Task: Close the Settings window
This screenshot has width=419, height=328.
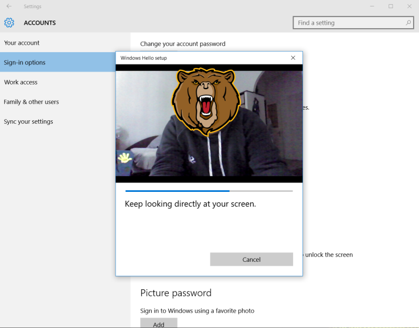Action: (409, 6)
